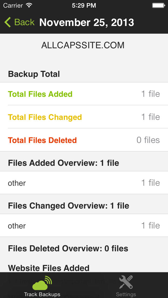Tap the Wi-Fi status icon

click(x=29, y=5)
